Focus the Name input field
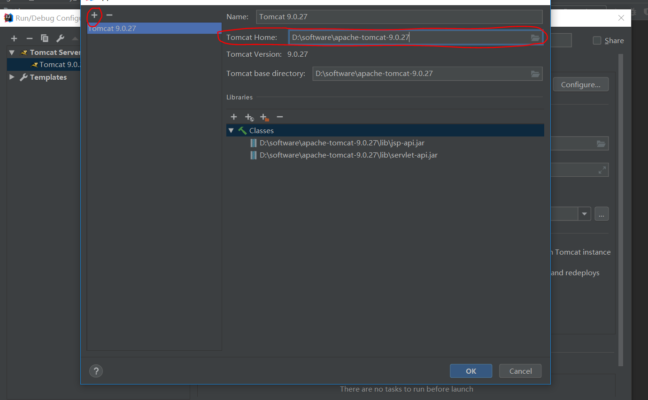 tap(399, 17)
